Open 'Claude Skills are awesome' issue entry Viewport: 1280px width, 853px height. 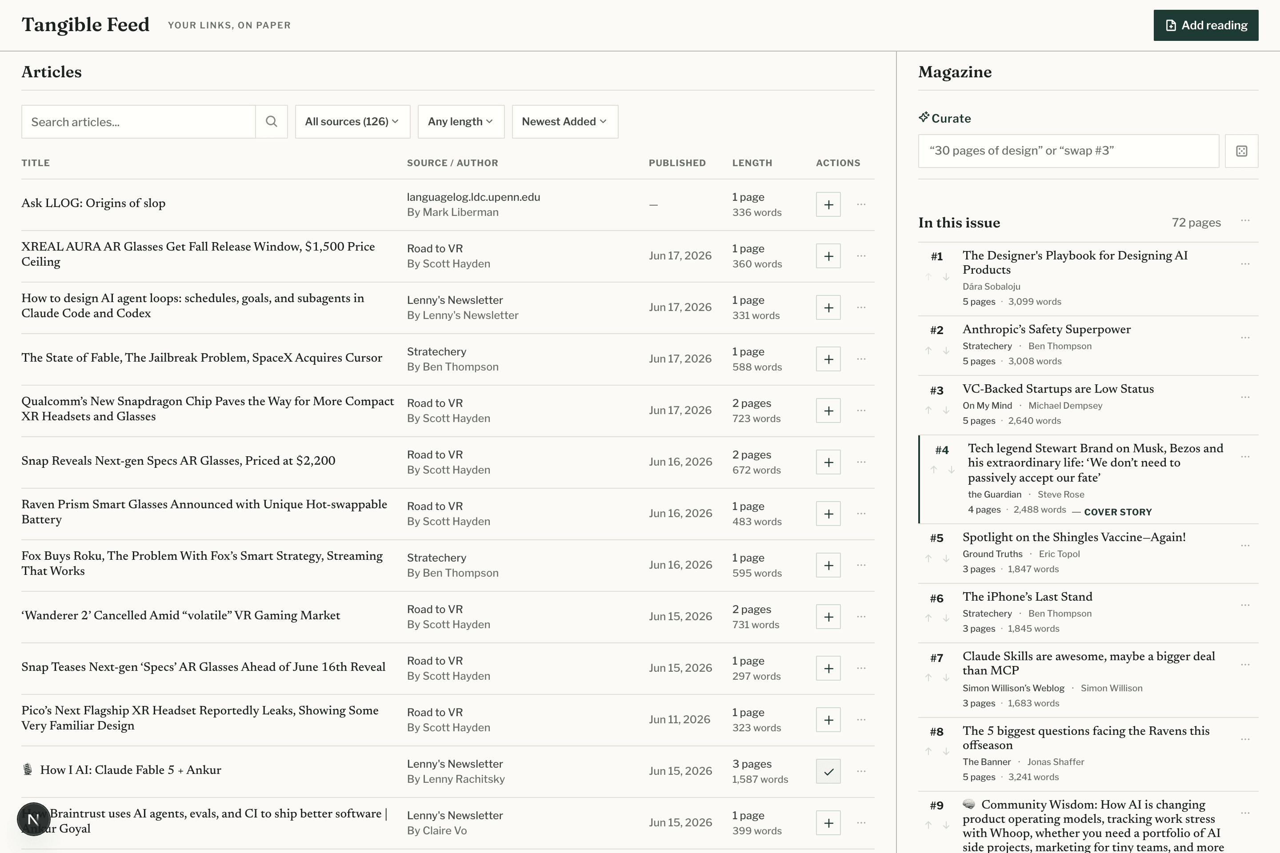(1088, 663)
